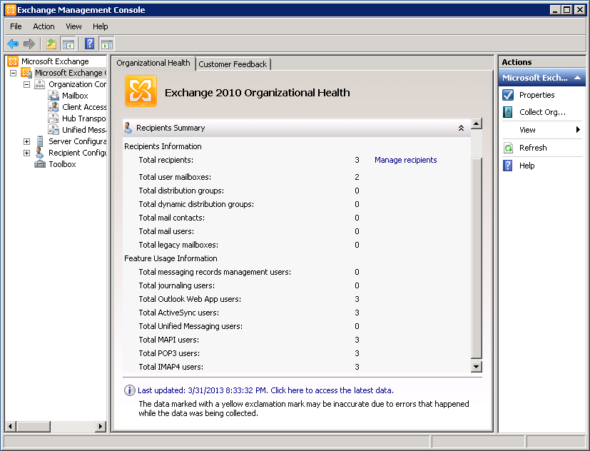Expand the Recipient Configuration tree node

coord(26,153)
